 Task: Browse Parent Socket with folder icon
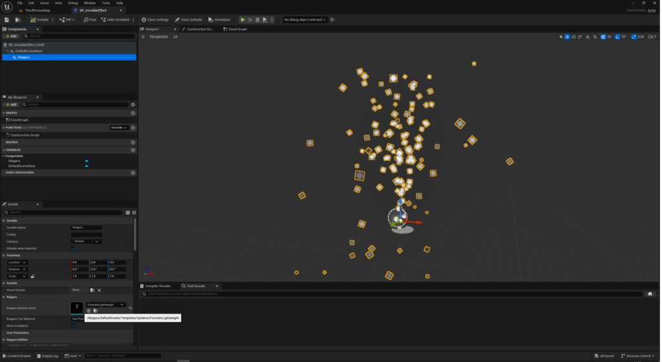[92, 290]
